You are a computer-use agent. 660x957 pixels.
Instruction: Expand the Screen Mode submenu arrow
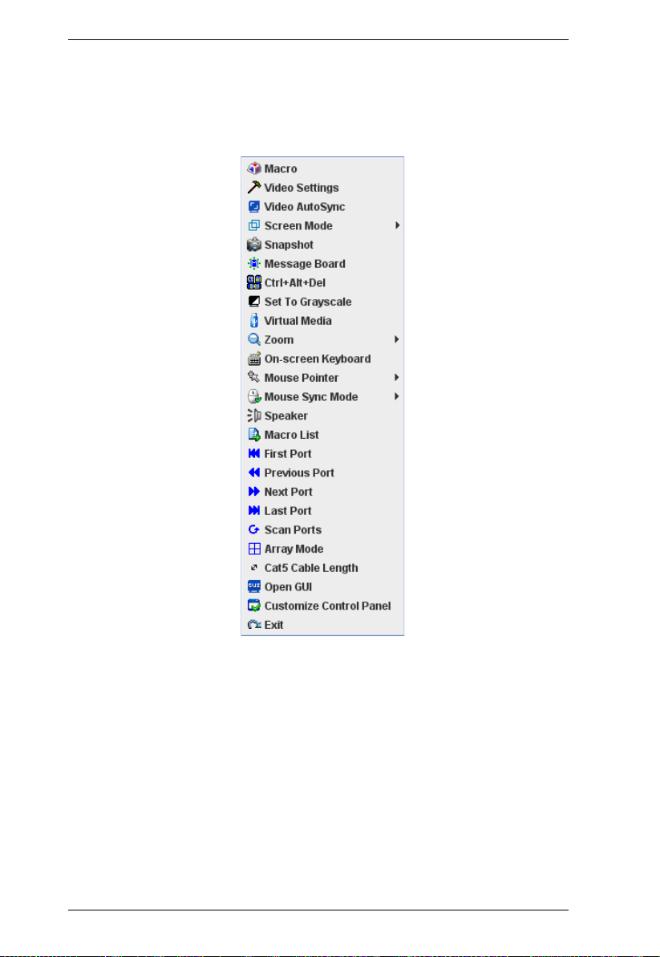pyautogui.click(x=397, y=226)
